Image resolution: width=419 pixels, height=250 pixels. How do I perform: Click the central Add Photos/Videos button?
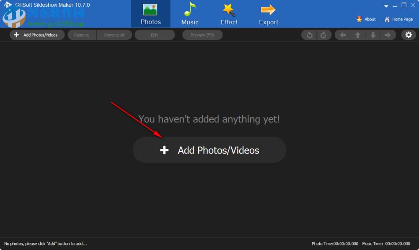[209, 150]
